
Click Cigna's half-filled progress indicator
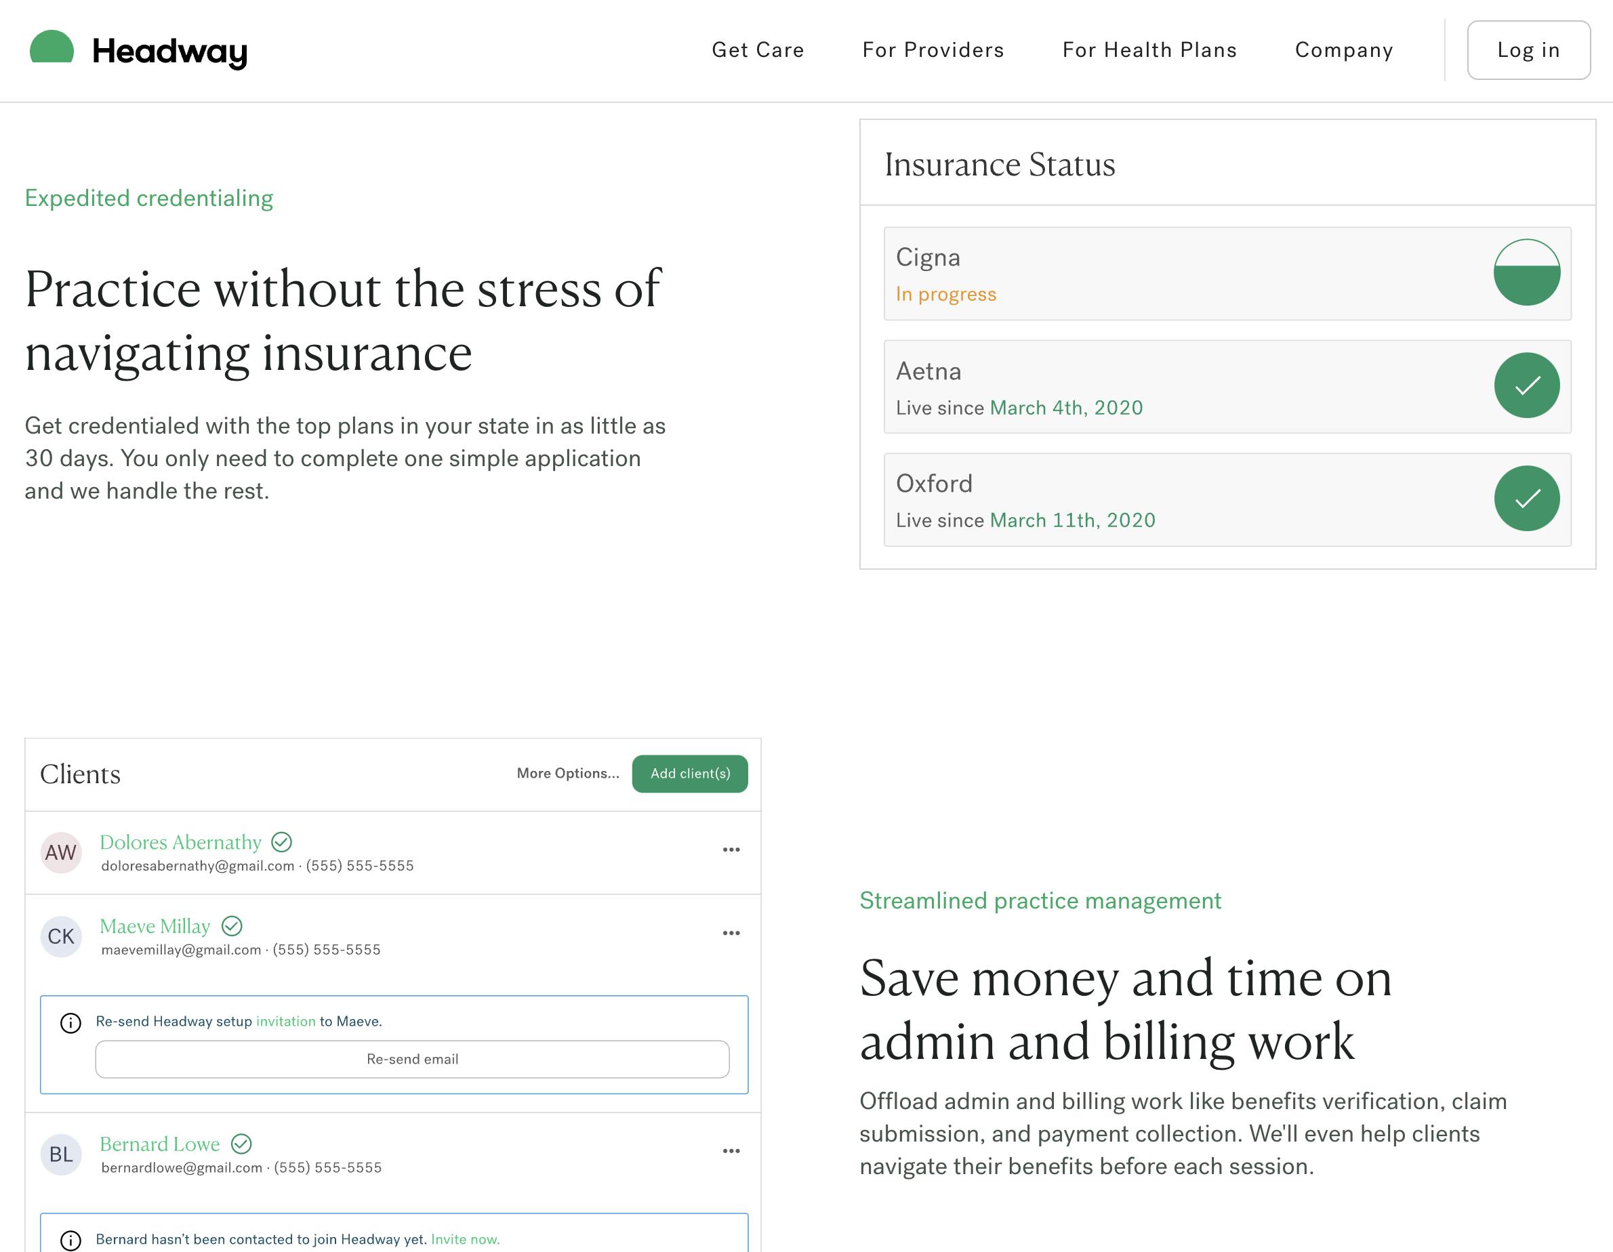point(1526,272)
